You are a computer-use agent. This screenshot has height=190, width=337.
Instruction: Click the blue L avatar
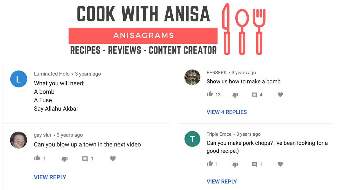coord(19,79)
